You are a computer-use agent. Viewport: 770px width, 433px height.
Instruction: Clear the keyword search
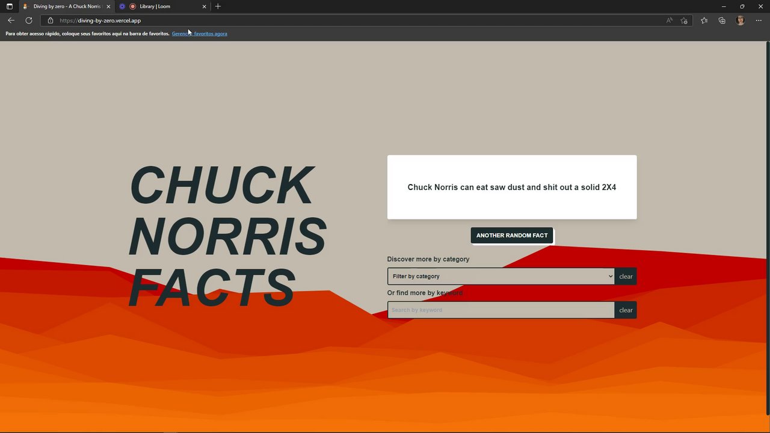click(x=626, y=310)
